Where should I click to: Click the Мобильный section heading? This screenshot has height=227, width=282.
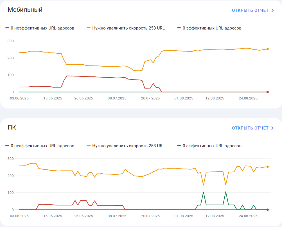coord(25,10)
